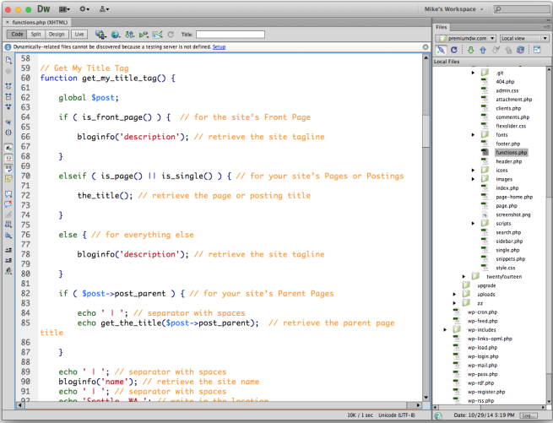Open the Local view dropdown
Screen dimensions: 553x423
click(x=524, y=38)
